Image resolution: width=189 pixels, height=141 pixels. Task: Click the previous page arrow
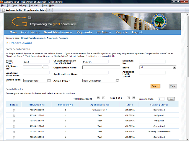(x=103, y=98)
